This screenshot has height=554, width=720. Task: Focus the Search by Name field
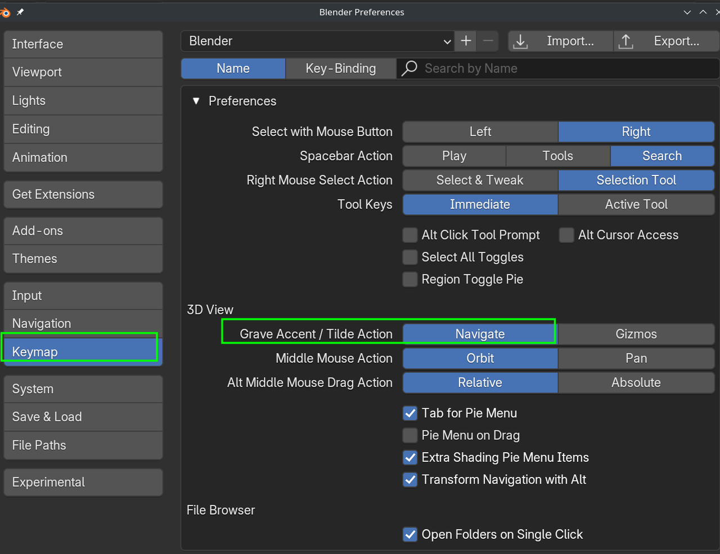tap(558, 68)
